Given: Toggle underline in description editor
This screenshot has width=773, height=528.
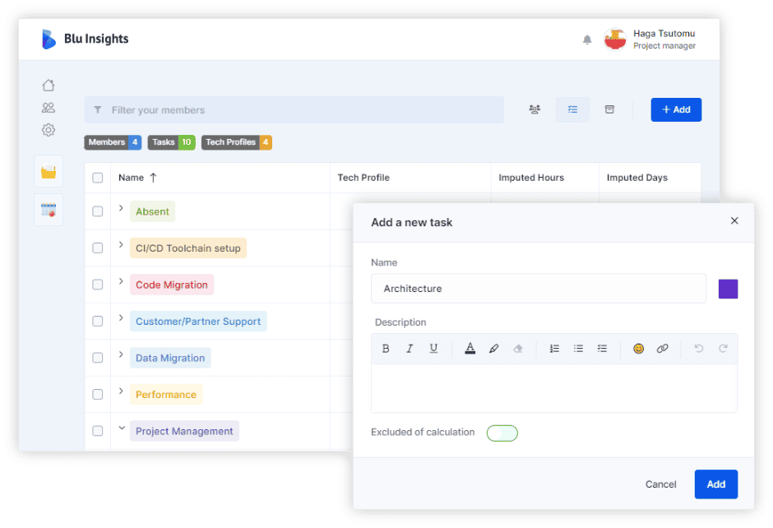Looking at the screenshot, I should point(433,349).
